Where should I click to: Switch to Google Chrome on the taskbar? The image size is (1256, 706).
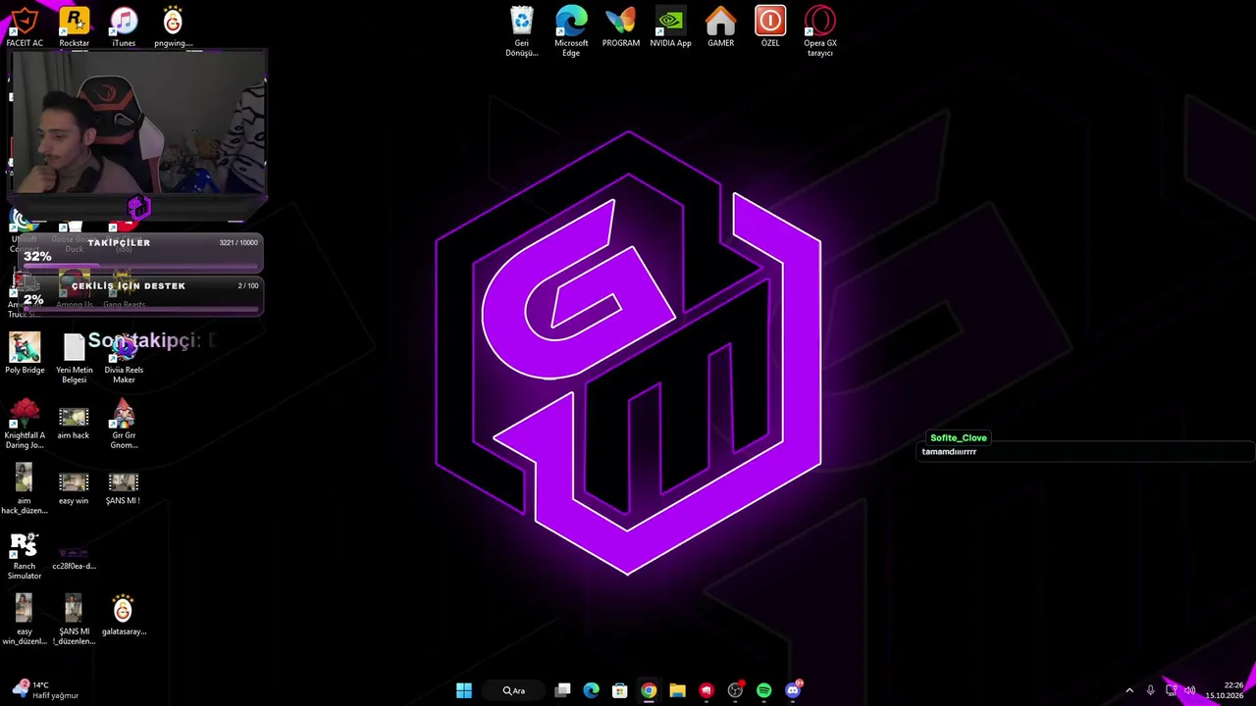pos(649,690)
